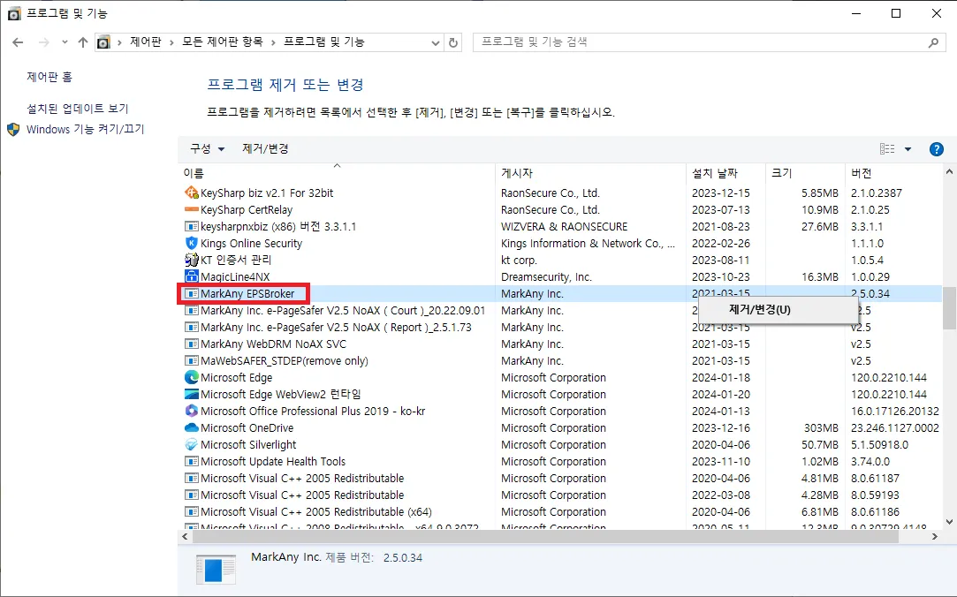The height and width of the screenshot is (597, 957).
Task: Click the keysharpnxbiz (x86) program icon
Action: [191, 226]
